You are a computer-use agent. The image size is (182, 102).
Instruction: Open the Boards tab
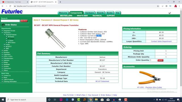pyautogui.click(x=100, y=13)
